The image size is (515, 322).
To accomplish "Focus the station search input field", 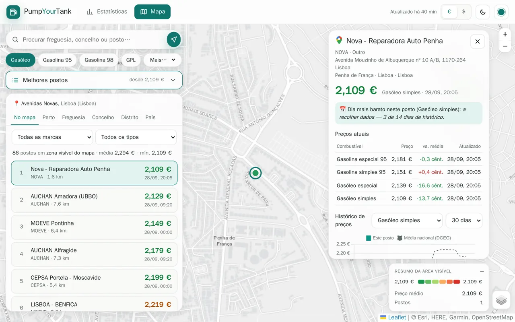I will click(93, 39).
